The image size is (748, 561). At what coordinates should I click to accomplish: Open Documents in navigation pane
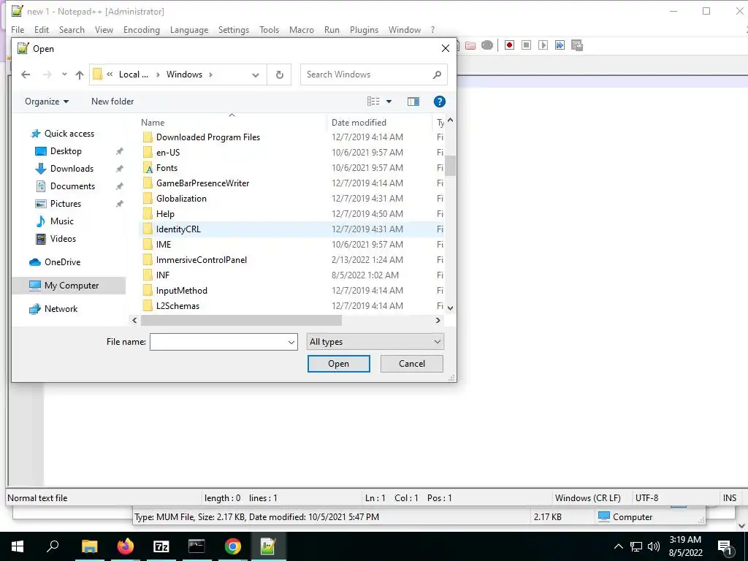click(72, 186)
